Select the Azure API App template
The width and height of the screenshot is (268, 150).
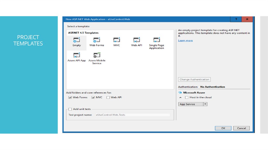click(77, 57)
